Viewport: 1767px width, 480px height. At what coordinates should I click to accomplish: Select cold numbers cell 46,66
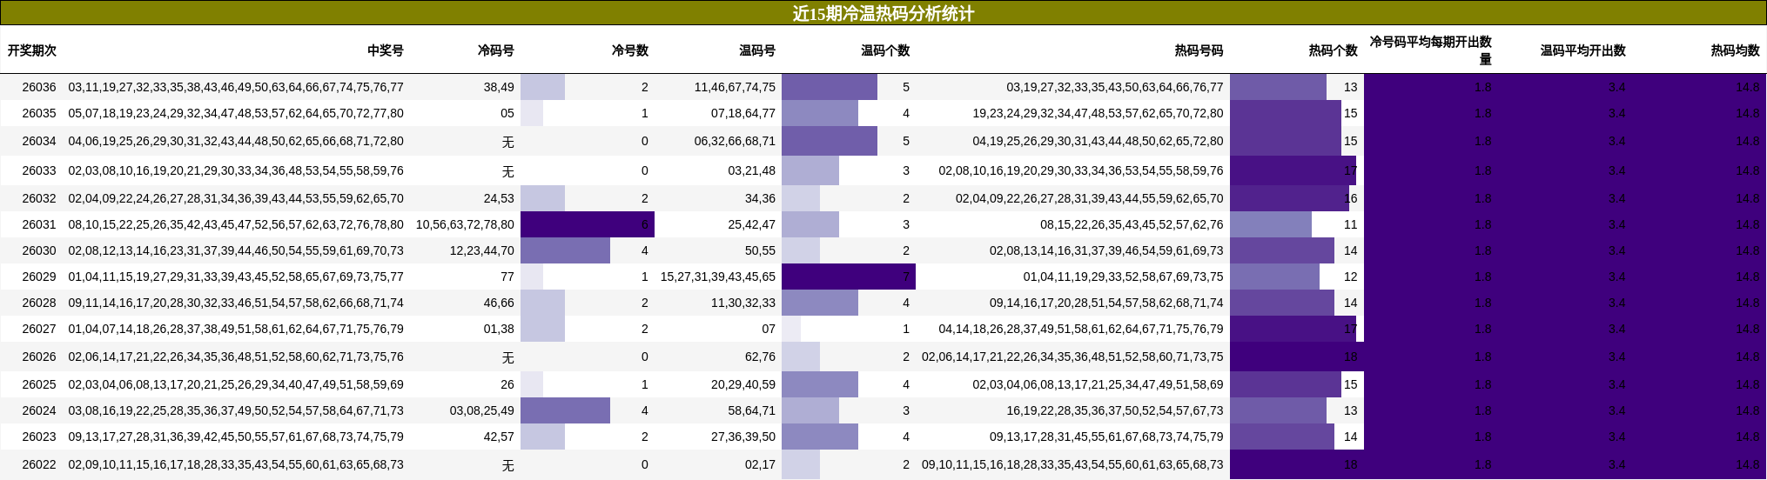click(x=499, y=303)
